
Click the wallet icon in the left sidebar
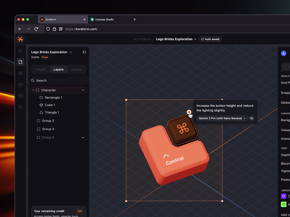20,96
